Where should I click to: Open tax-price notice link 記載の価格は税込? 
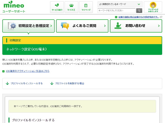[138, 17]
